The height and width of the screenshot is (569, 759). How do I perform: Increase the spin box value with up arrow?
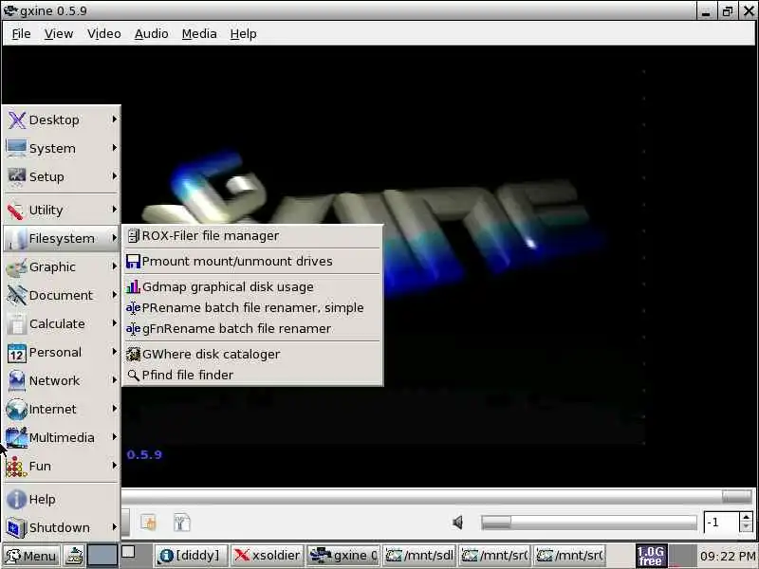point(746,517)
